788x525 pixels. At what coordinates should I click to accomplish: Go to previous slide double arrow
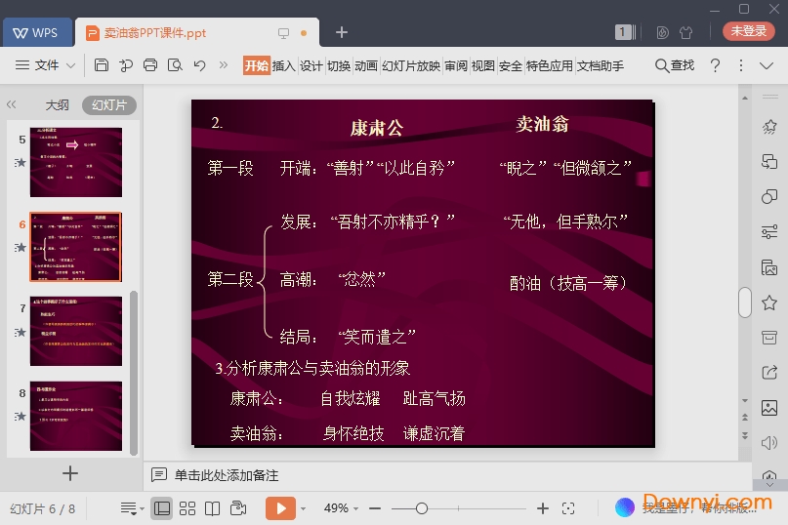click(x=745, y=418)
